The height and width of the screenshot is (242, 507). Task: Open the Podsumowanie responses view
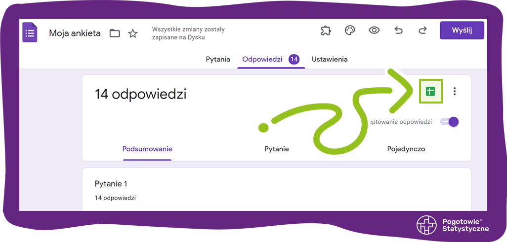pos(147,149)
